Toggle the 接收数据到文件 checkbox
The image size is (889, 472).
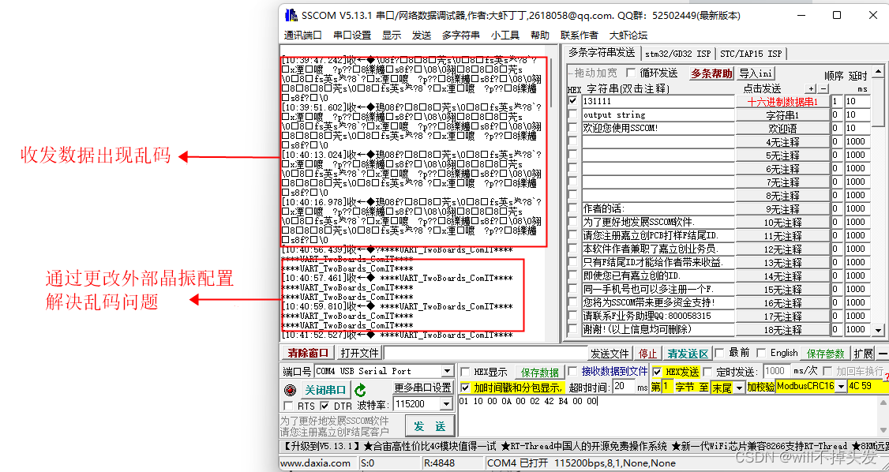tap(572, 372)
